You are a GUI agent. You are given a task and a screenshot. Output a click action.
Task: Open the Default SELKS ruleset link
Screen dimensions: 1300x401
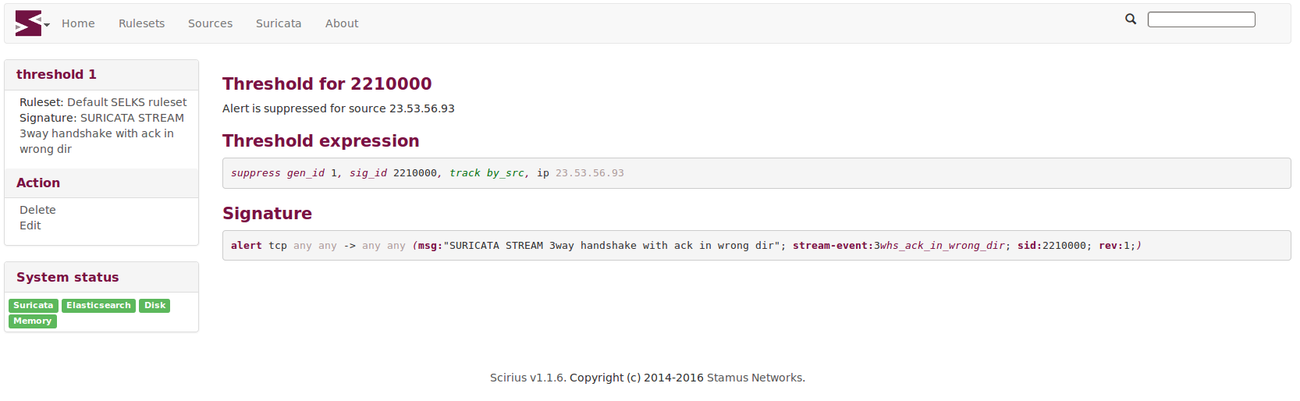pos(127,102)
